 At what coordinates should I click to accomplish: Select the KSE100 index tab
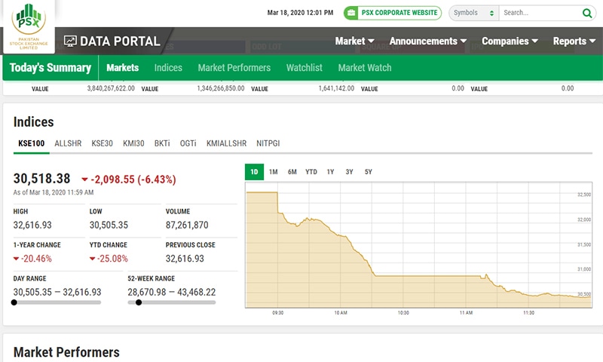32,143
